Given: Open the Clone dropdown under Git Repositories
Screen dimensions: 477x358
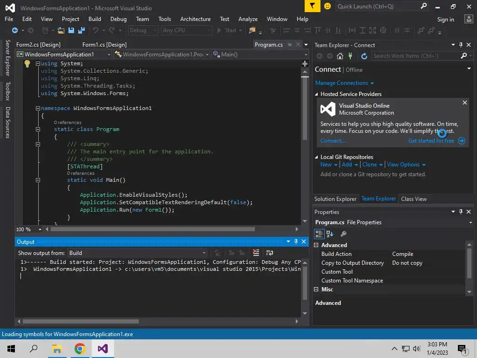Looking at the screenshot, I should tap(372, 165).
